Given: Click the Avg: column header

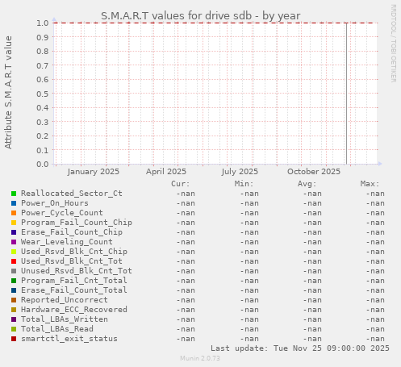Looking at the screenshot, I should click(x=307, y=184).
